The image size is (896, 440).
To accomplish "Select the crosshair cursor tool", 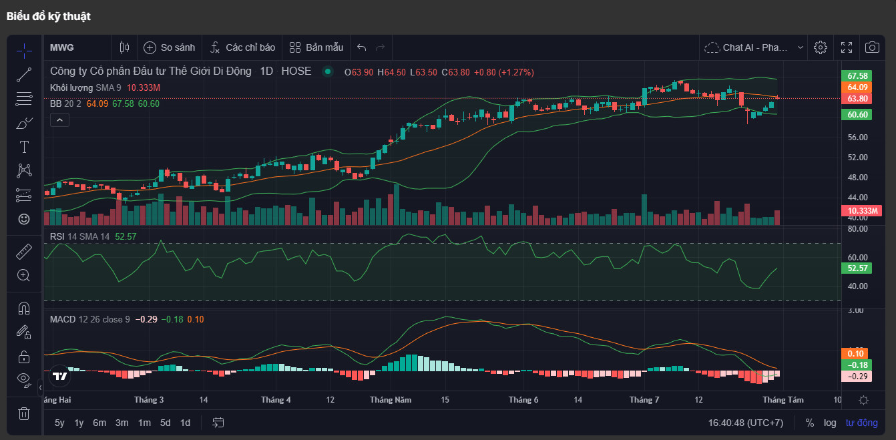I will tap(24, 50).
